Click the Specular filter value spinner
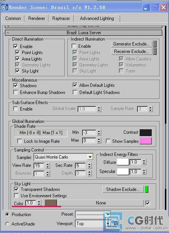The image size is (169, 233). (144, 172)
